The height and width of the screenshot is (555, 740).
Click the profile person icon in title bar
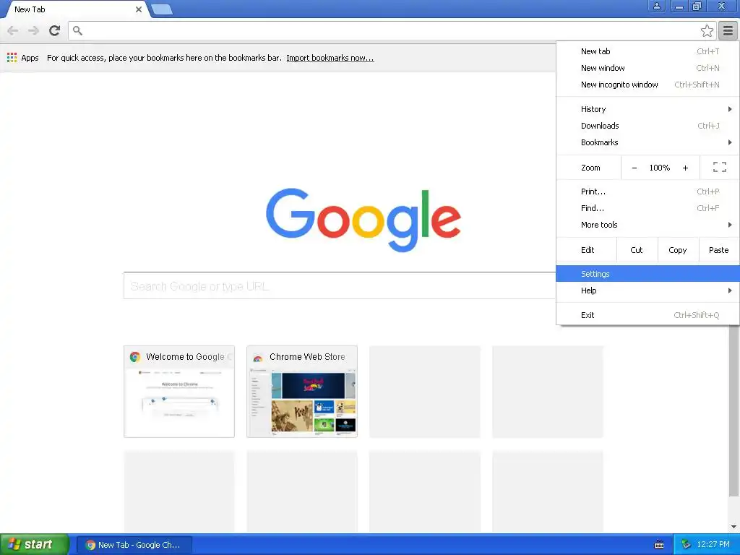tap(656, 6)
